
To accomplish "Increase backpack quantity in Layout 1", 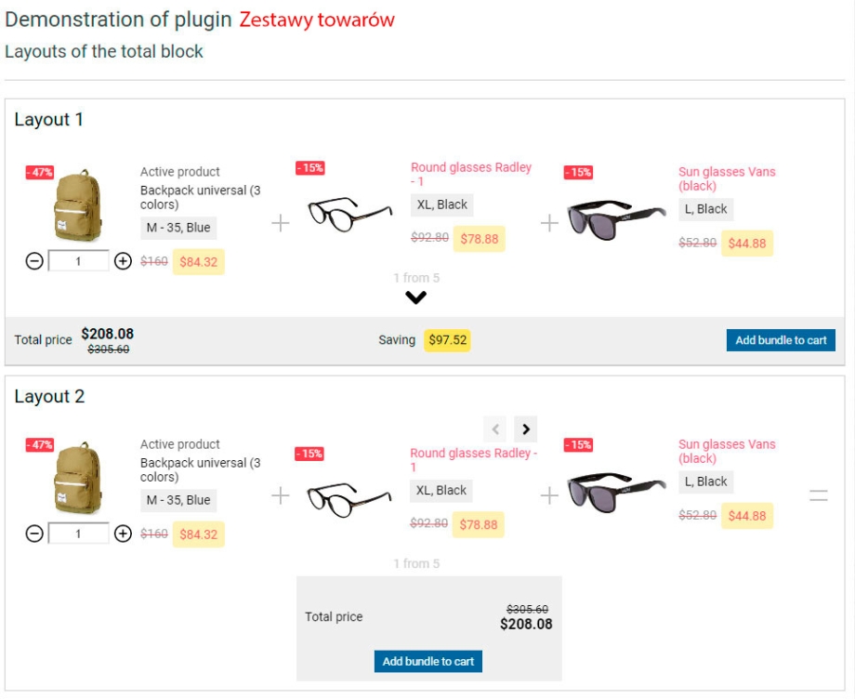I will 123,262.
